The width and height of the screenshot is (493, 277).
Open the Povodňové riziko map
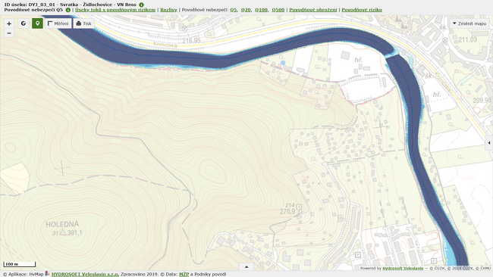[x=362, y=10]
